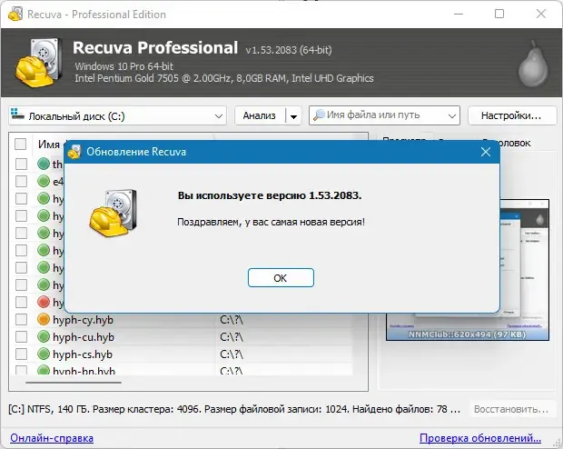Image resolution: width=563 pixels, height=449 pixels.
Task: Select the hyph-cu.hyb file name
Action: (84, 337)
